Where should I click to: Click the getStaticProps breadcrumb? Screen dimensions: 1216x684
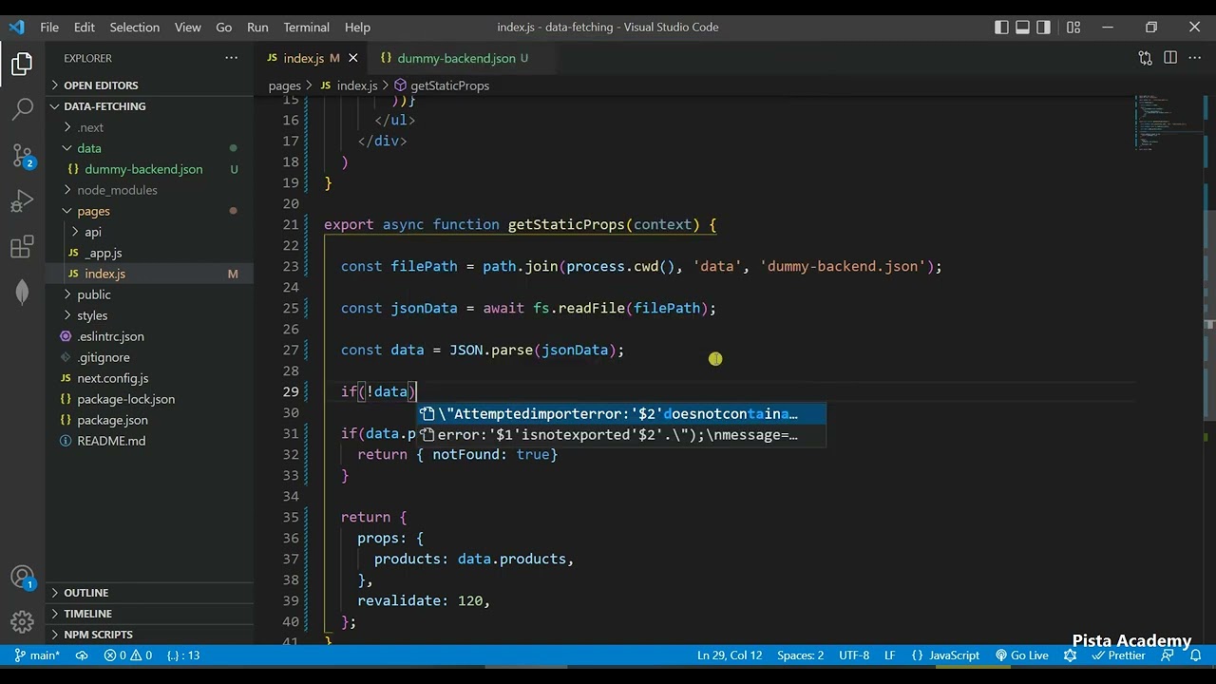point(441,85)
